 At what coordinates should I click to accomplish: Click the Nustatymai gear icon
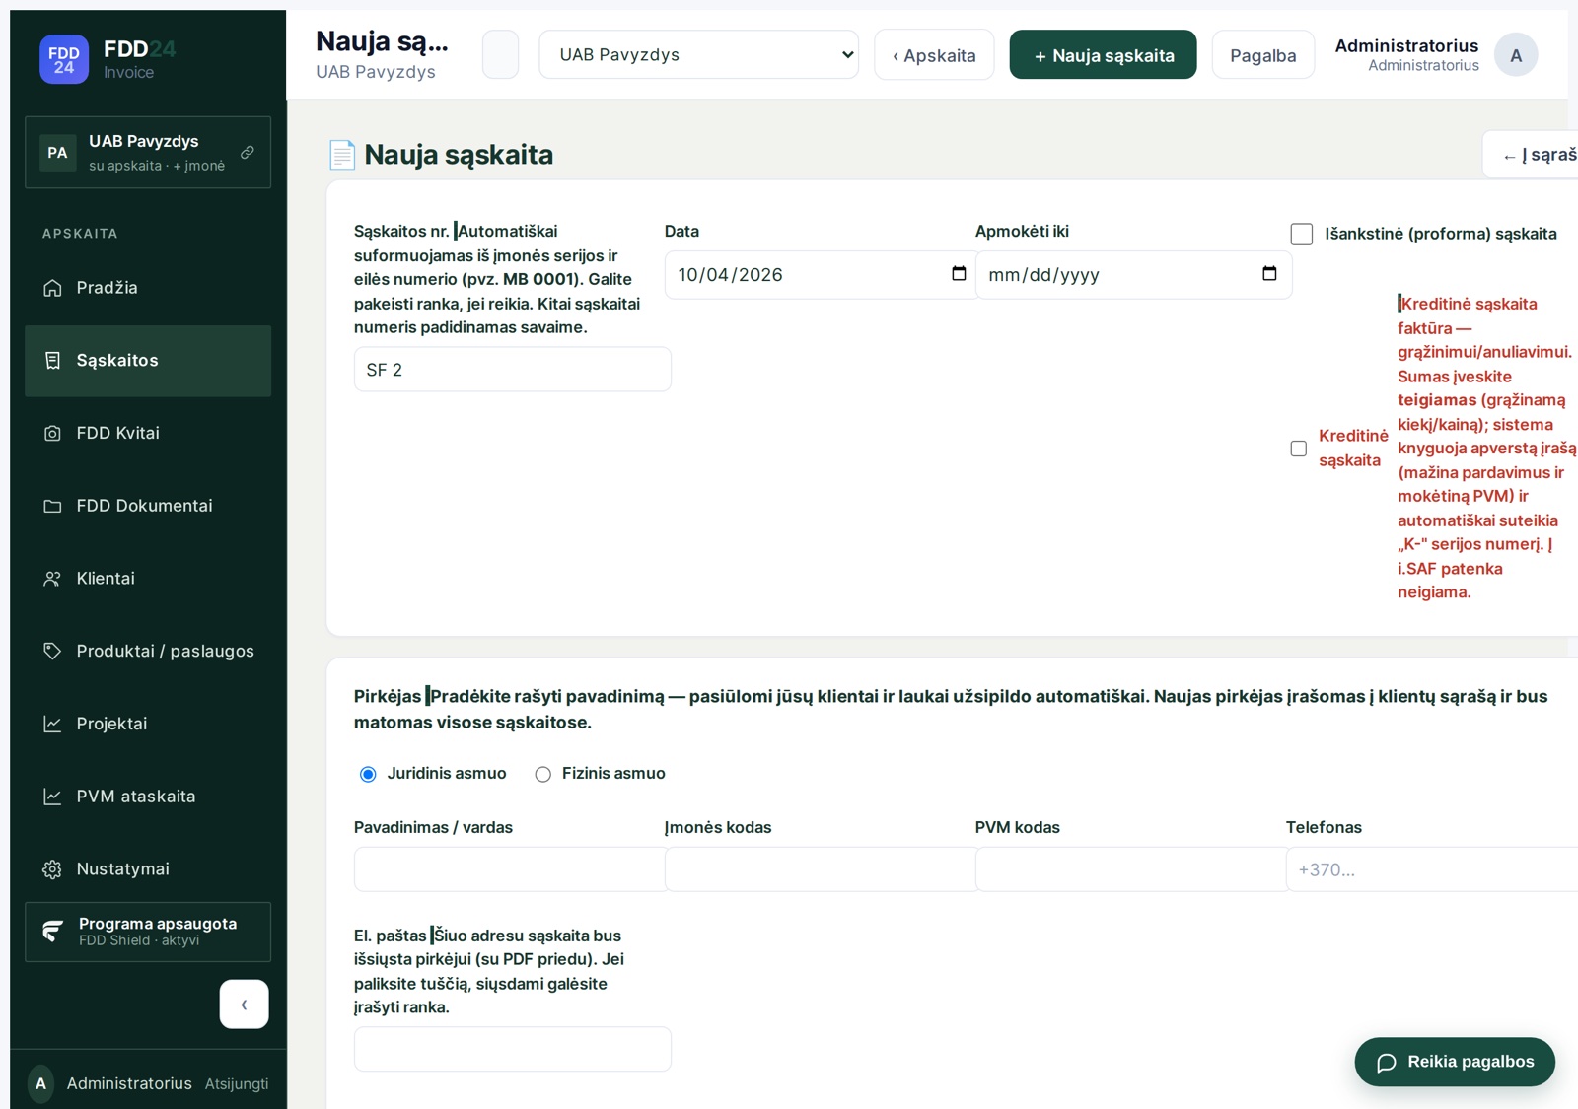pyautogui.click(x=52, y=869)
